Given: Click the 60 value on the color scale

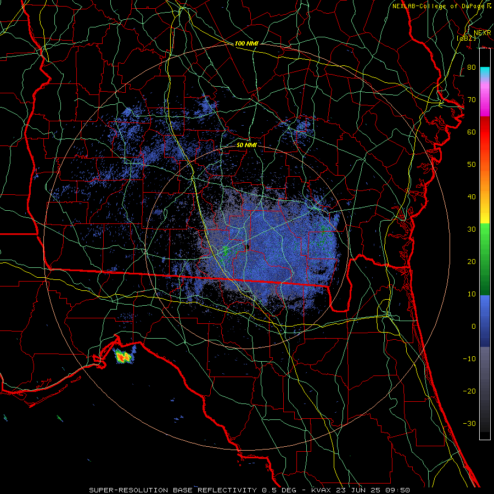Looking at the screenshot, I should pyautogui.click(x=471, y=132).
